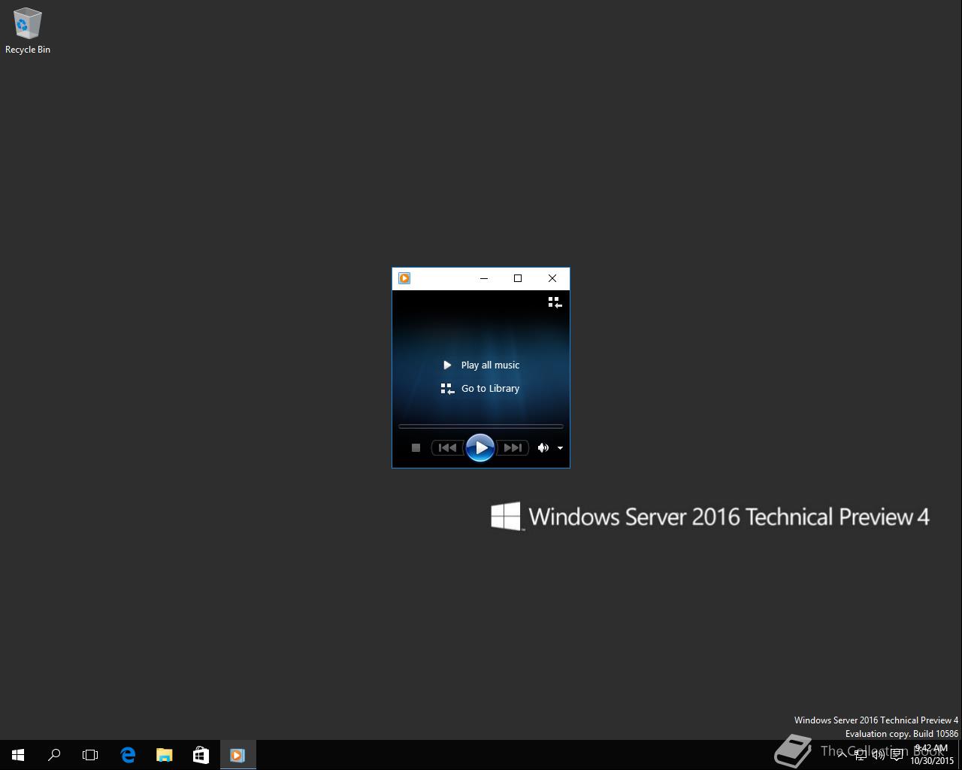Viewport: 962px width, 770px height.
Task: Minimize the Media Player window
Action: [x=484, y=278]
